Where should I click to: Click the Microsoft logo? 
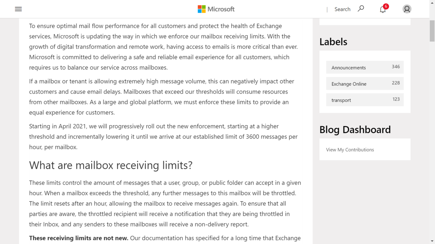point(216,9)
